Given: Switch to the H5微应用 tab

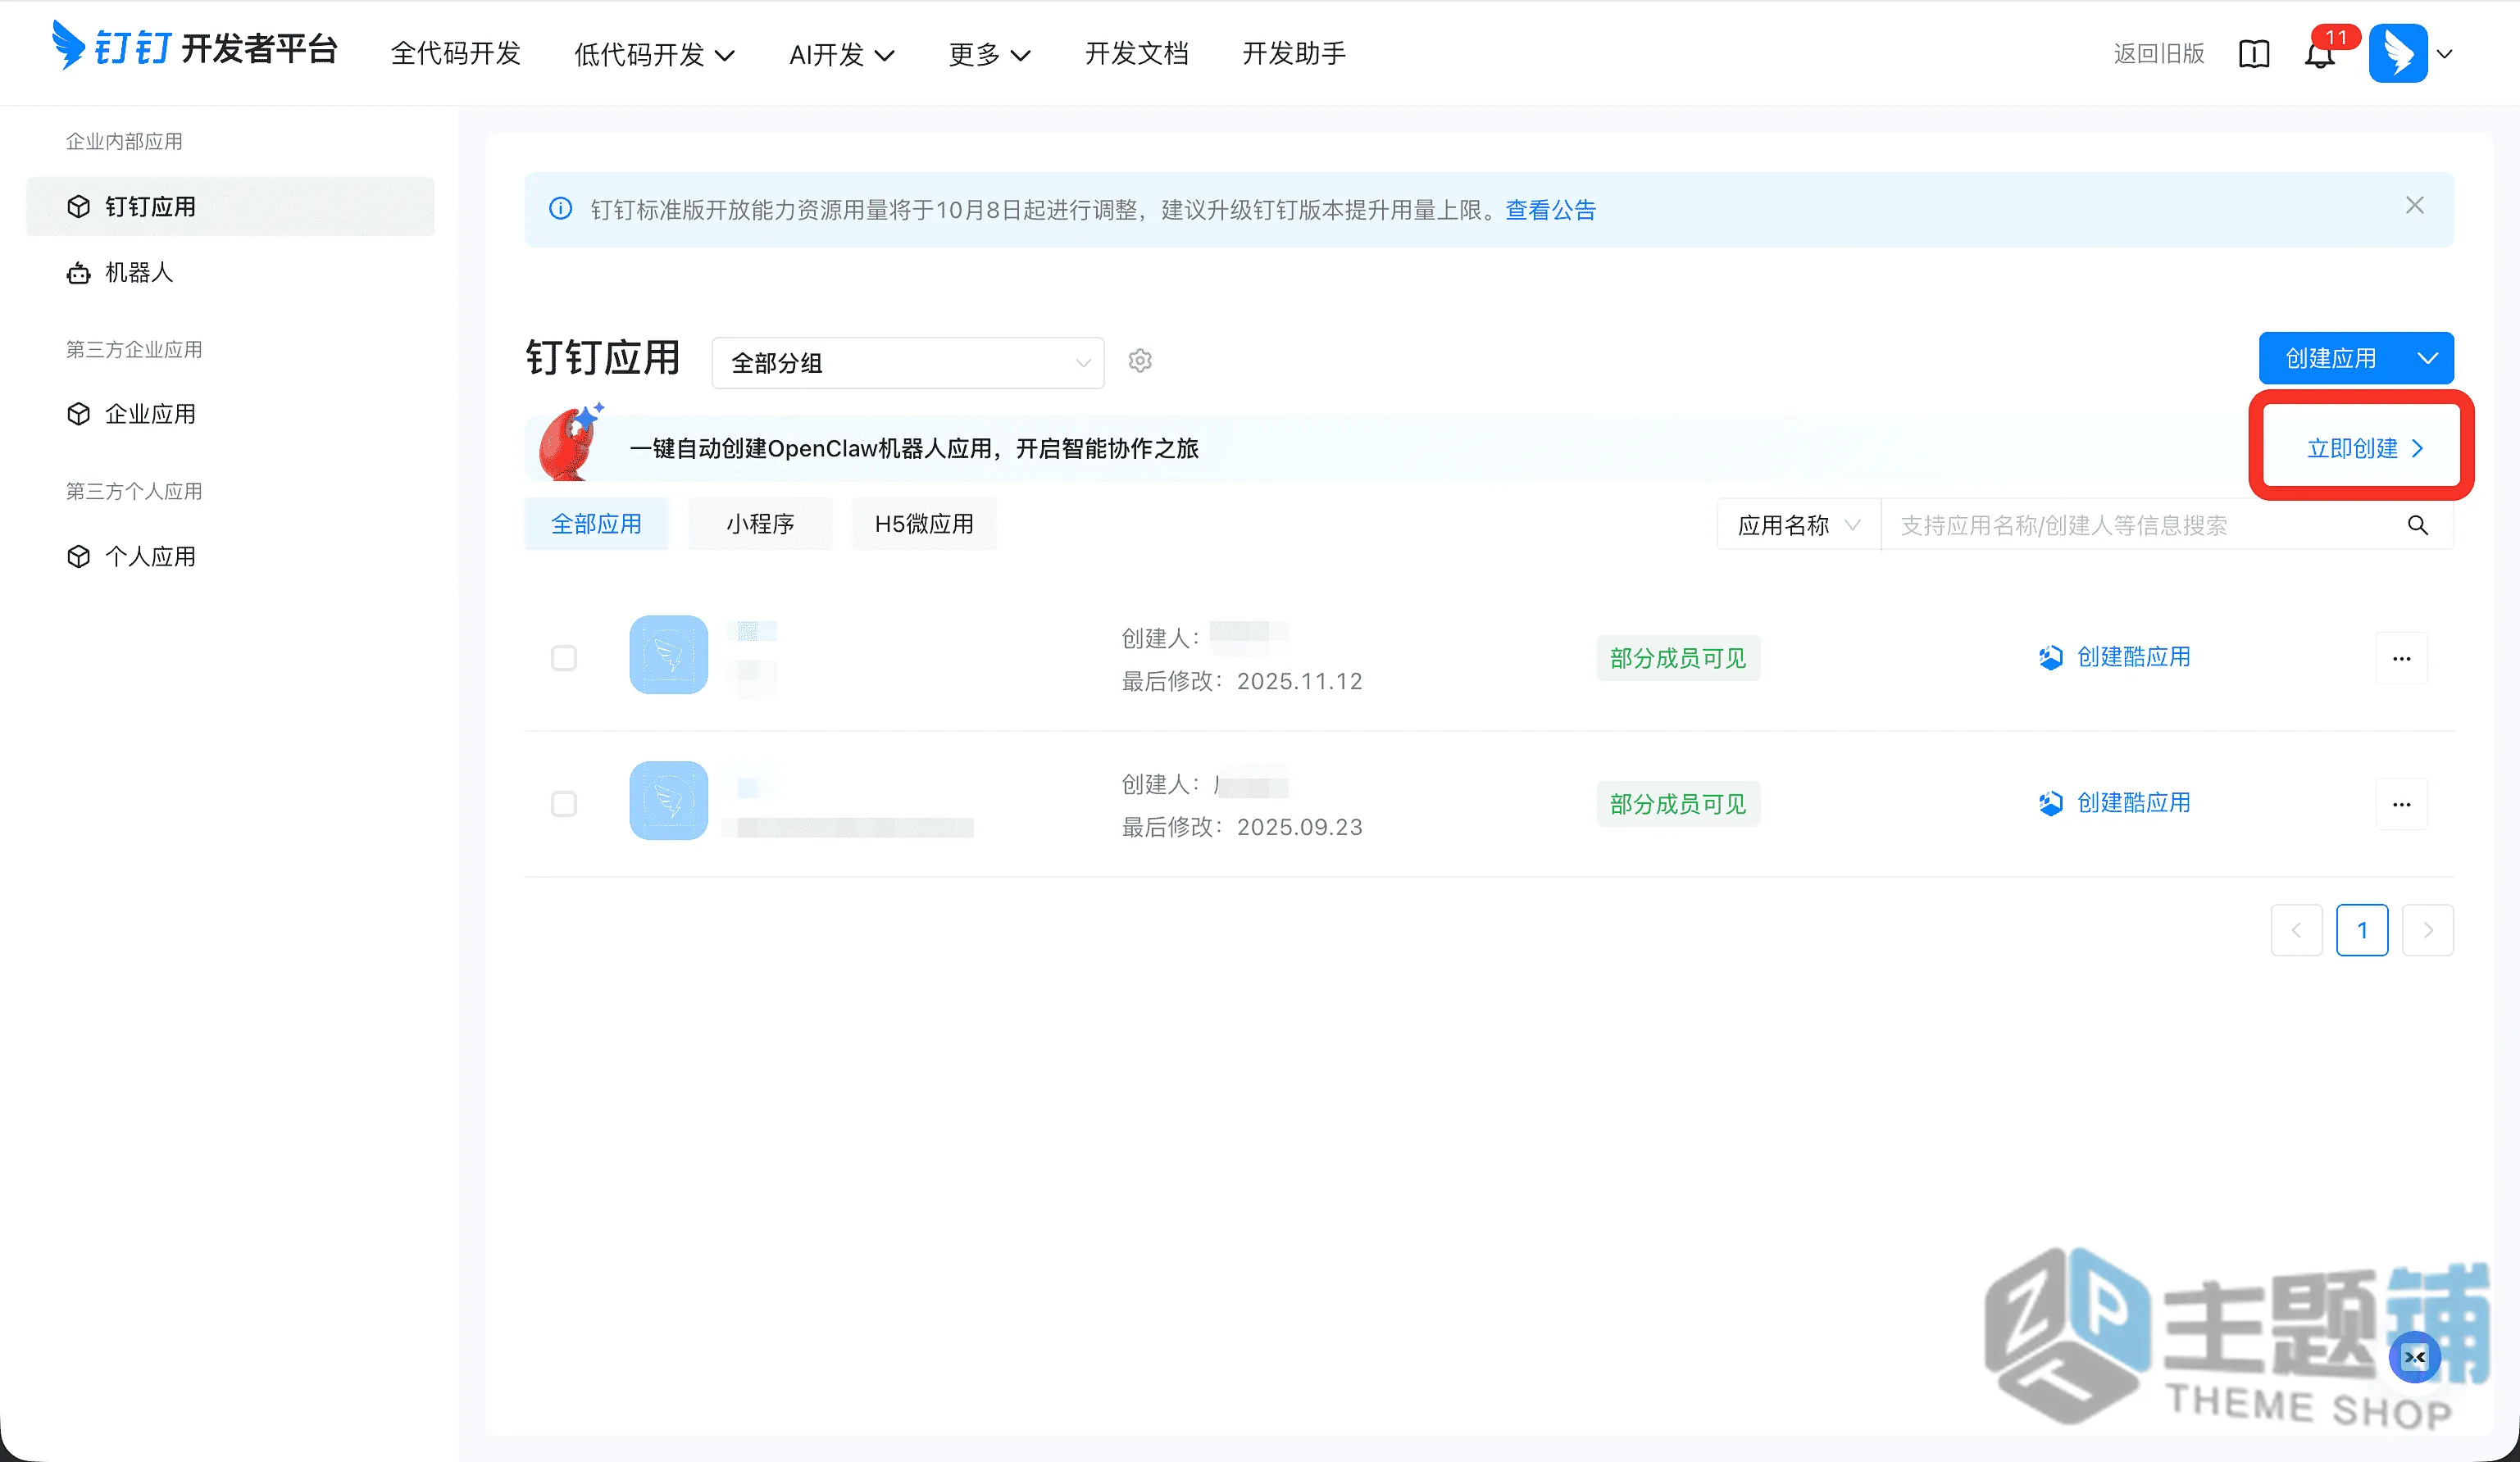Looking at the screenshot, I should tap(924, 523).
